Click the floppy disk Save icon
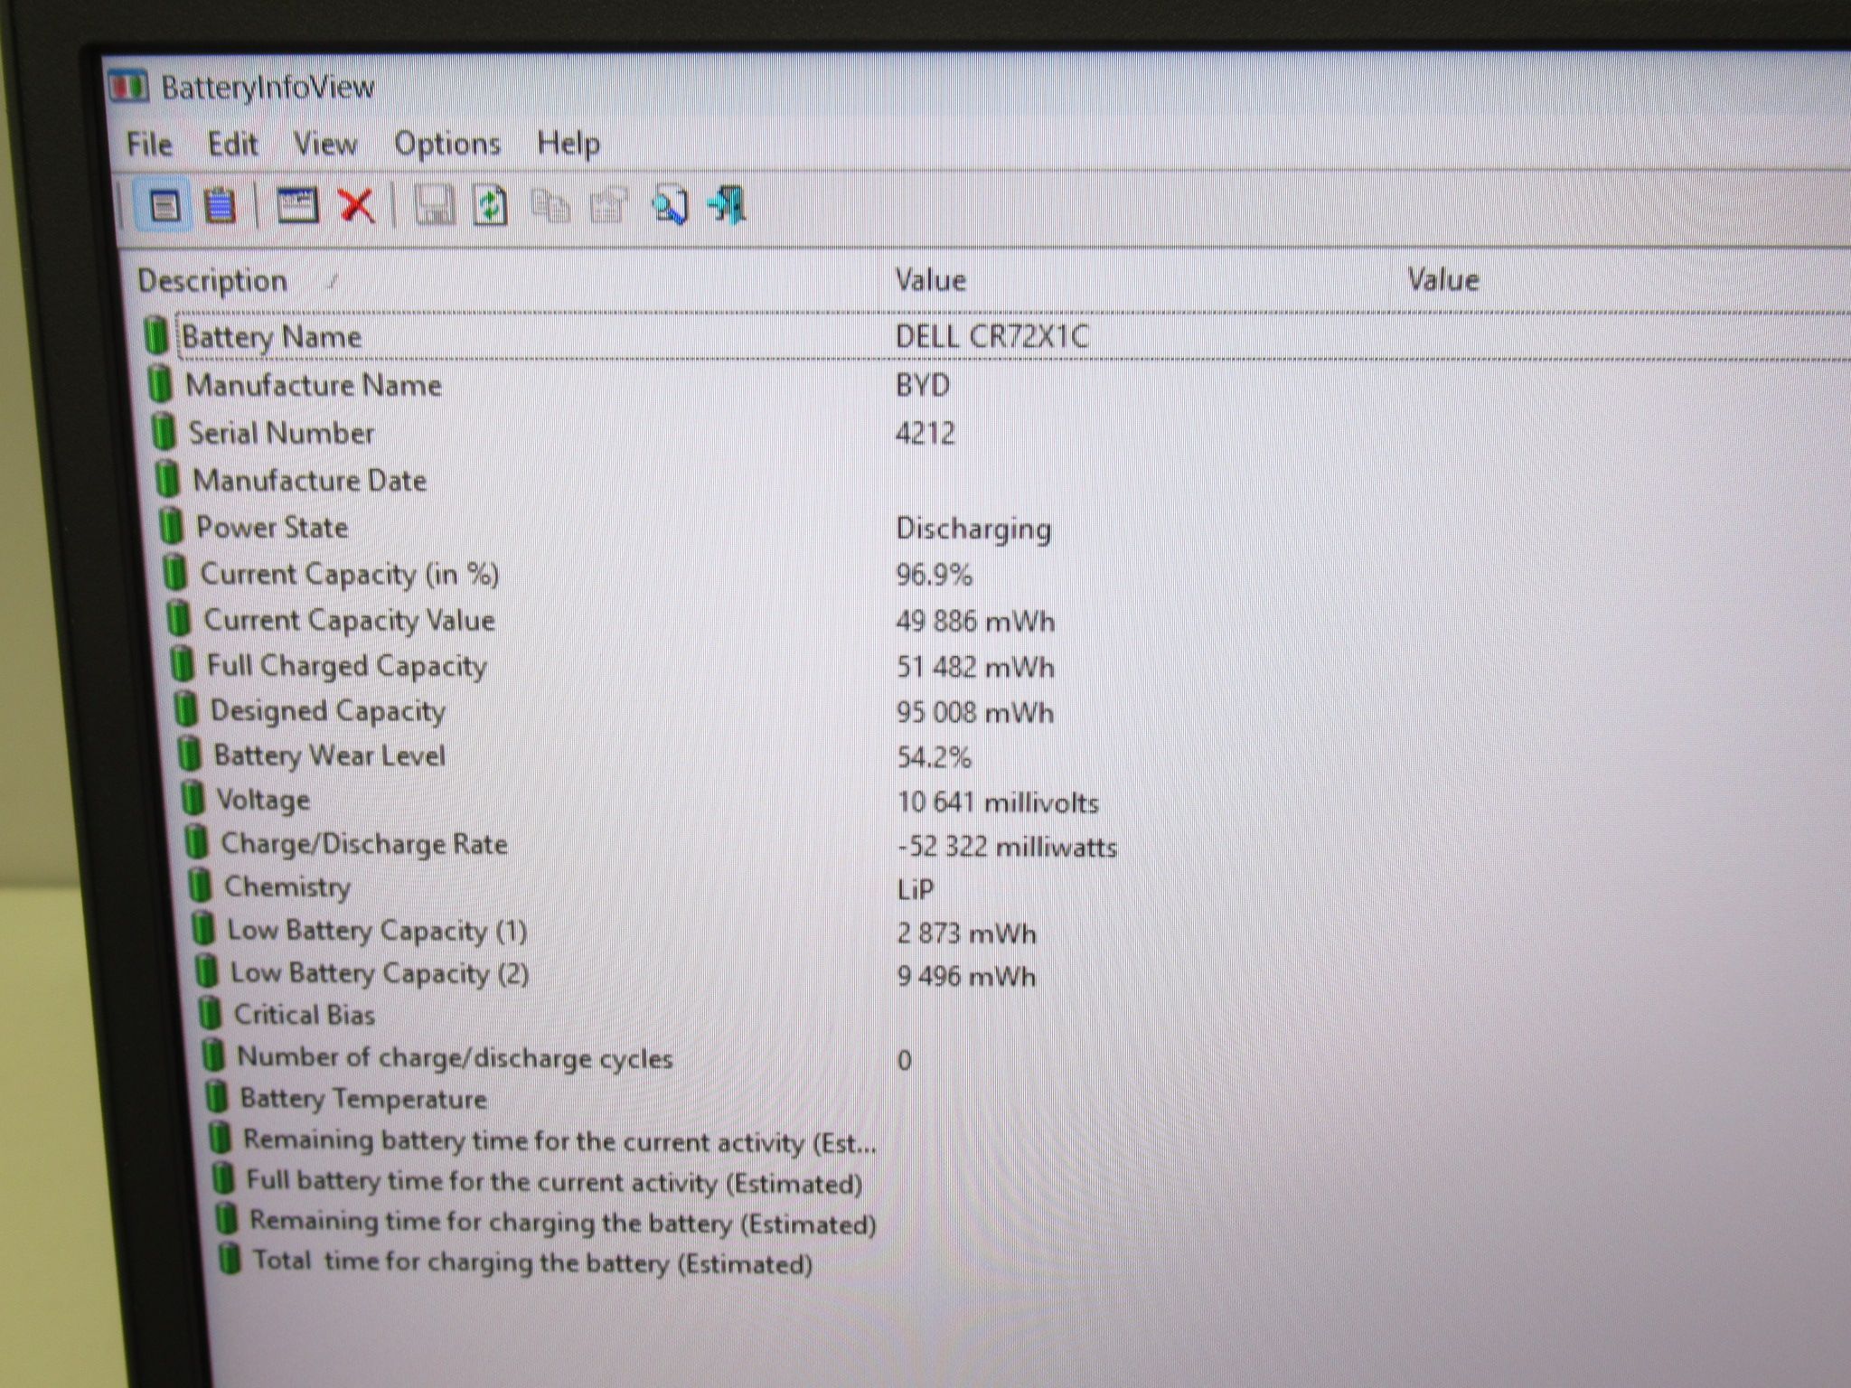 (x=434, y=206)
